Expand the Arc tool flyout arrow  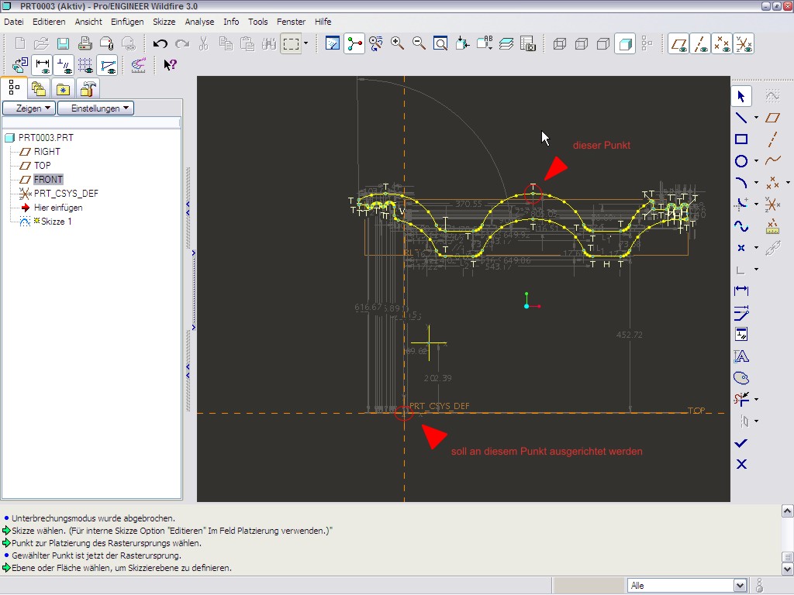[x=756, y=183]
